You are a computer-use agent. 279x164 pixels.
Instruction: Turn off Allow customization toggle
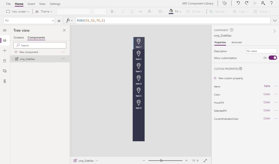pos(272,58)
